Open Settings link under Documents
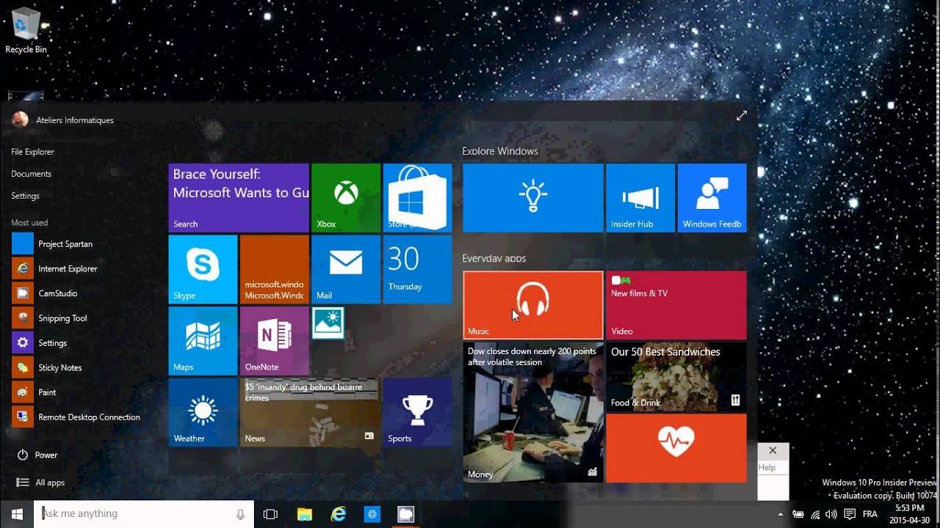This screenshot has height=528, width=940. coord(26,196)
